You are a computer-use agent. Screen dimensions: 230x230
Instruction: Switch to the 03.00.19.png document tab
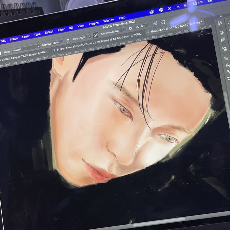click(25, 56)
